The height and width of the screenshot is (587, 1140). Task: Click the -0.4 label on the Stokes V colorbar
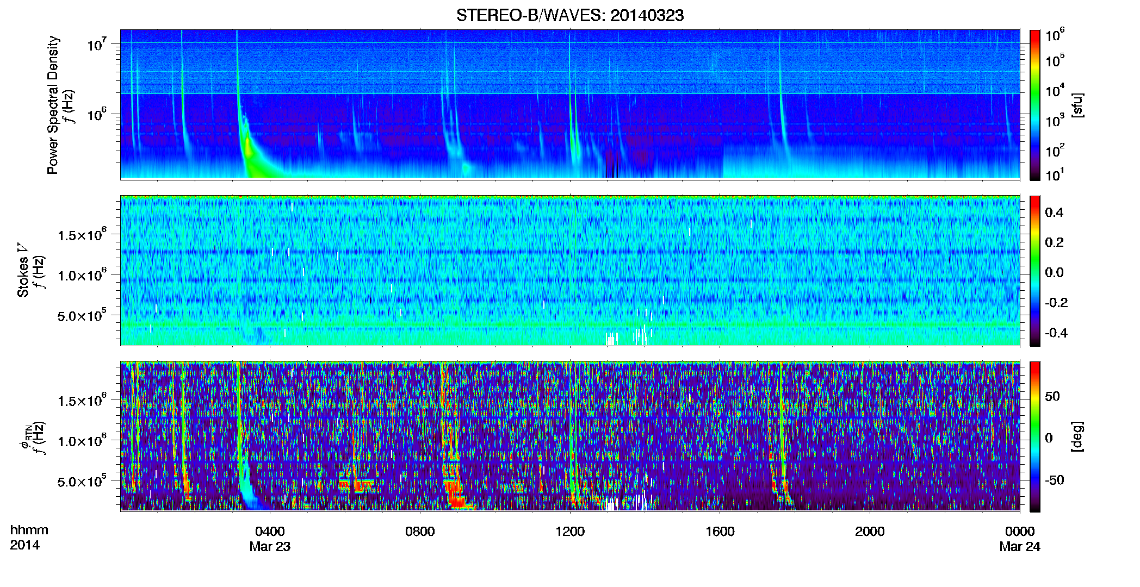(x=1056, y=333)
